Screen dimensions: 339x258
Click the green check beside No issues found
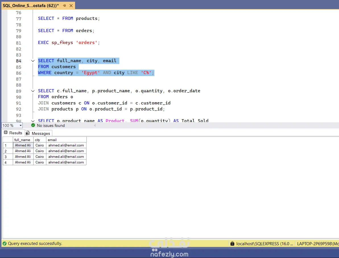(x=33, y=125)
